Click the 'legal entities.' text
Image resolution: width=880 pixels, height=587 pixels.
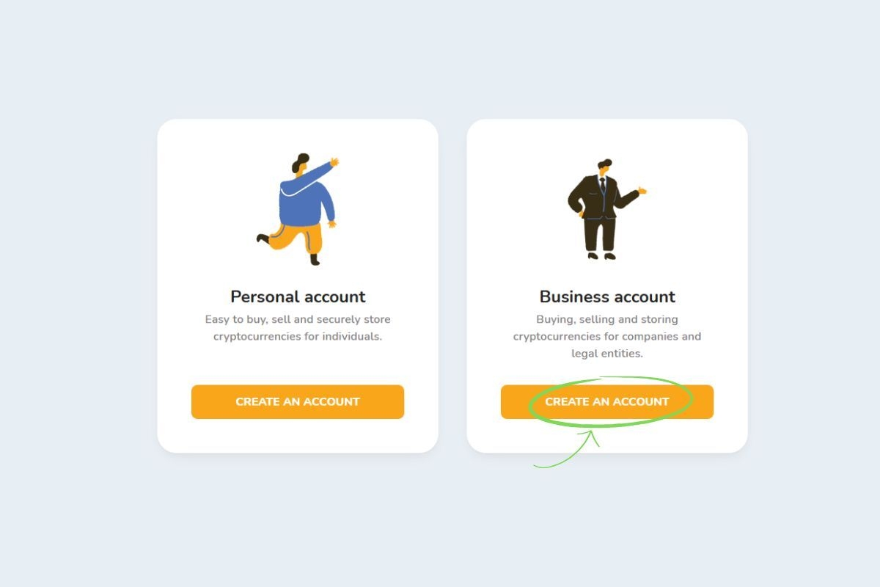point(607,353)
